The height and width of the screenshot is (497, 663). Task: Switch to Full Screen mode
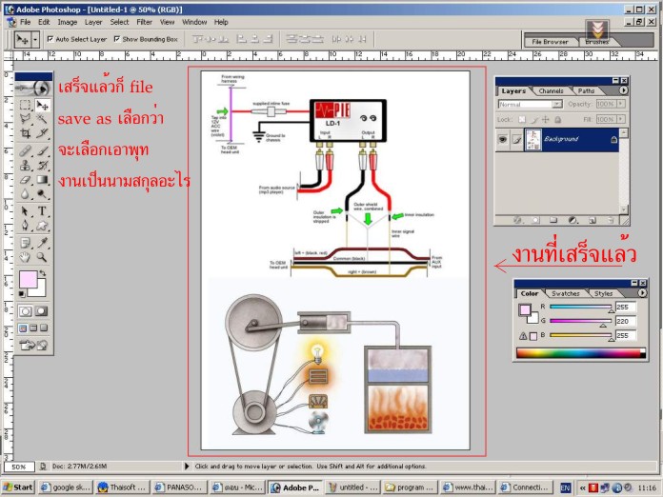coord(44,328)
